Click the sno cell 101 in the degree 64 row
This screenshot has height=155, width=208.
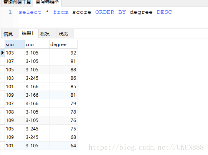pyautogui.click(x=15, y=145)
